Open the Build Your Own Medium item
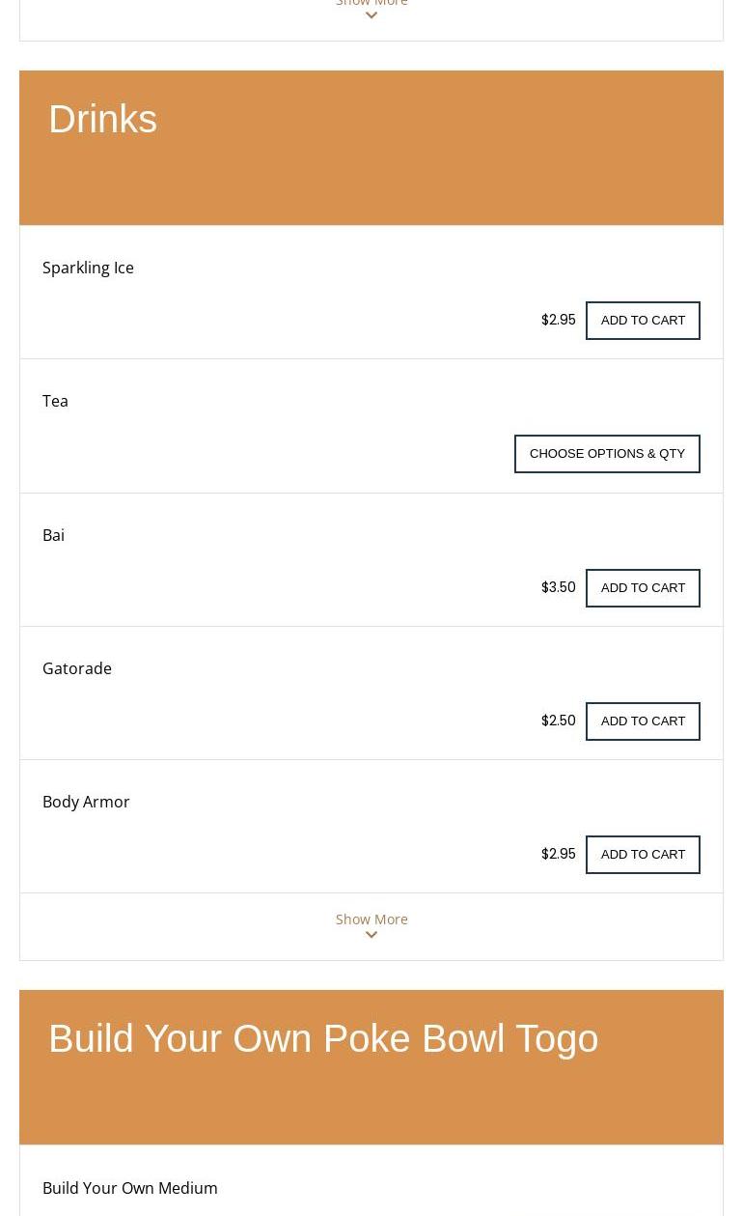This screenshot has width=743, height=1216. click(130, 1188)
